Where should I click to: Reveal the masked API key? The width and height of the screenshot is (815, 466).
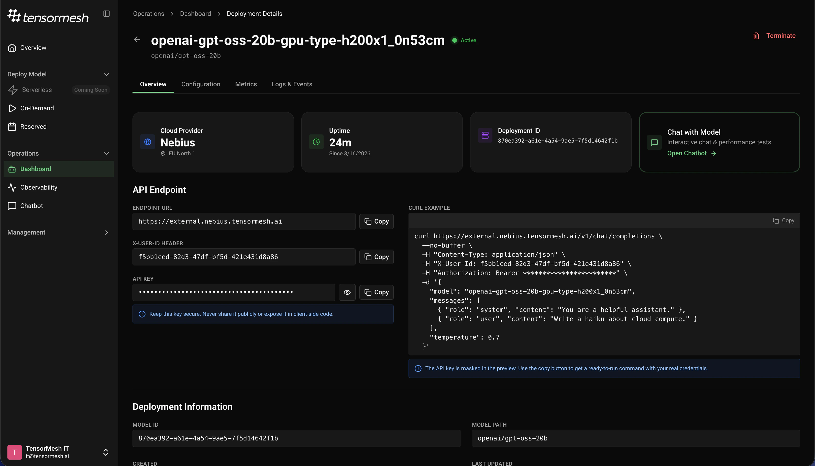pyautogui.click(x=347, y=292)
